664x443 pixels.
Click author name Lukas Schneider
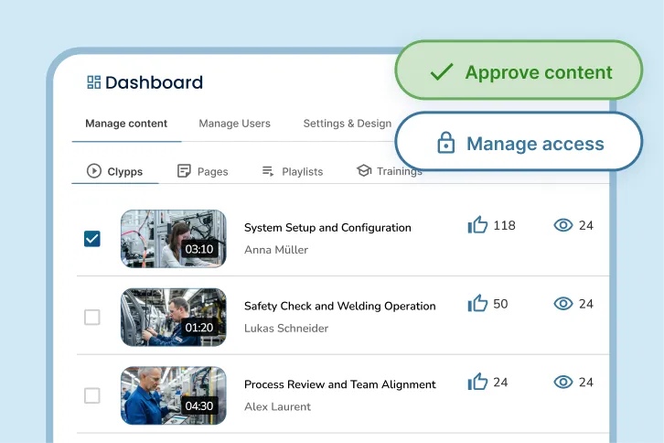286,328
